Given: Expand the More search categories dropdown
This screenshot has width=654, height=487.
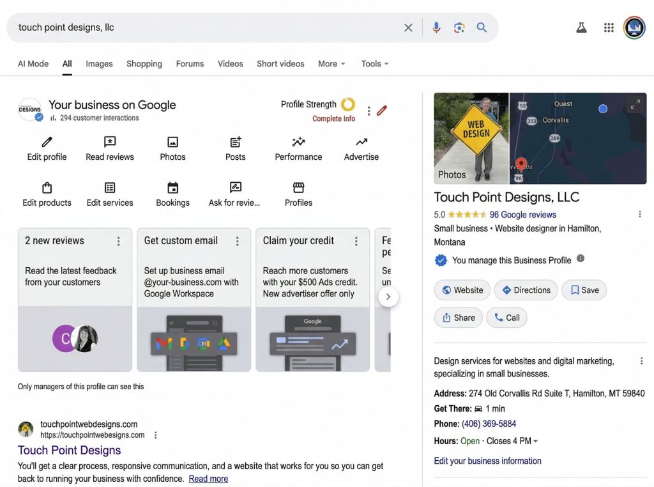Looking at the screenshot, I should 331,63.
